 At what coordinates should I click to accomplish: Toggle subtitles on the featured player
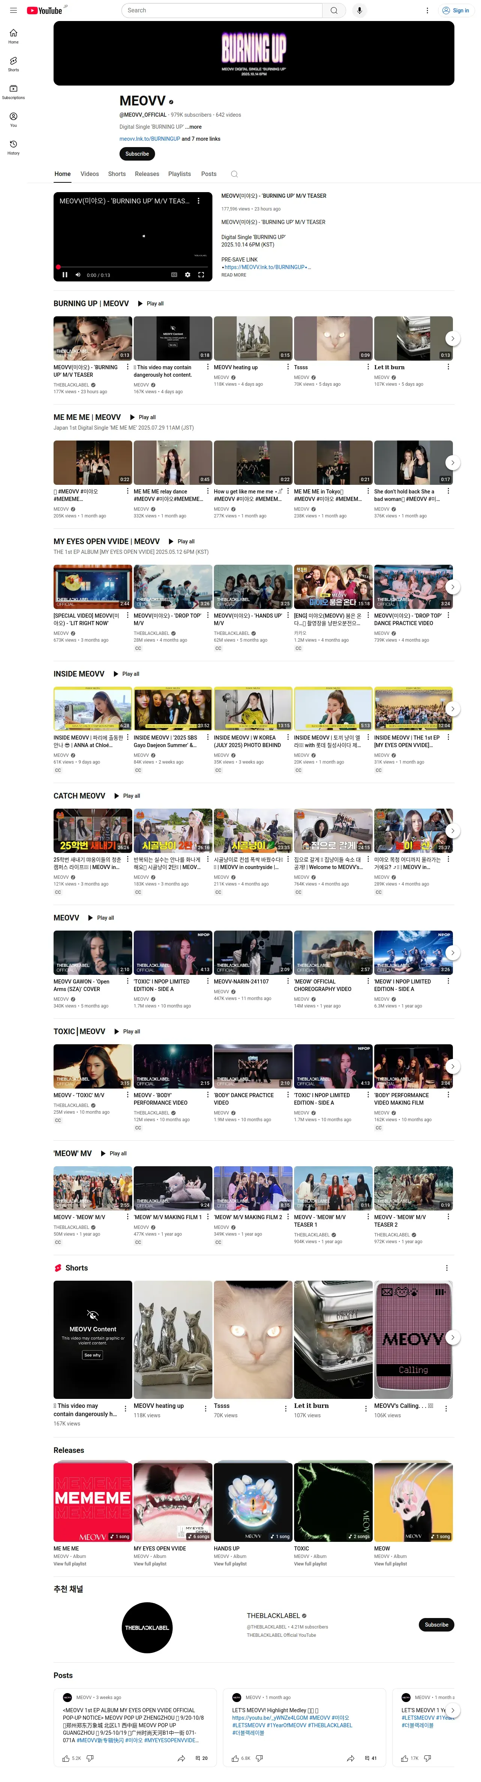tap(174, 275)
